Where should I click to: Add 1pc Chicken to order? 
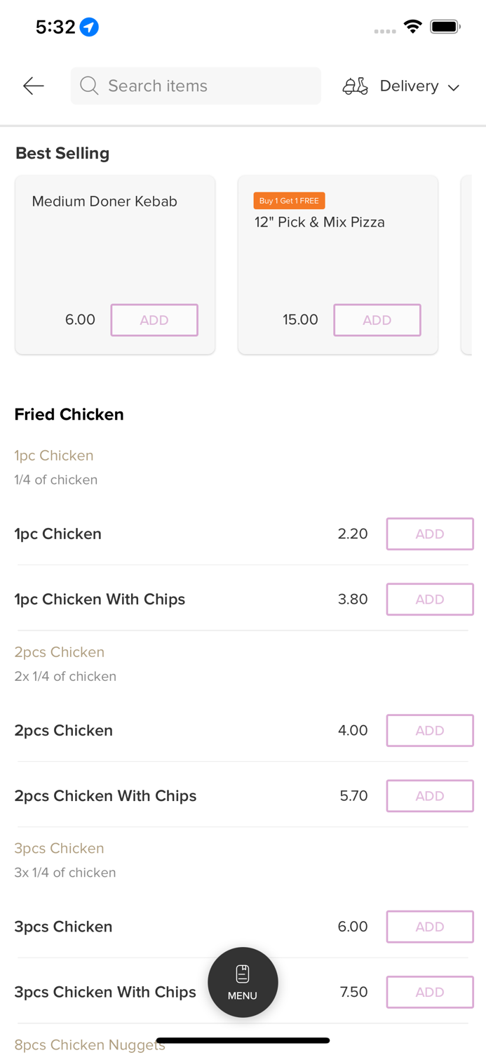(x=430, y=534)
